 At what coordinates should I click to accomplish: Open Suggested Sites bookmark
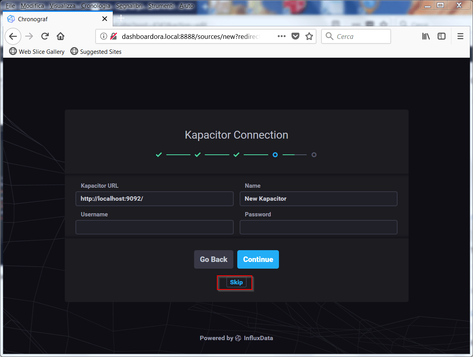click(x=96, y=51)
